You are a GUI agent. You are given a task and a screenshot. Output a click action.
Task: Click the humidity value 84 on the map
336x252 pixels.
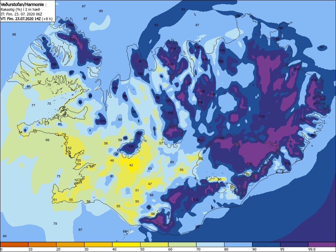click(5, 236)
